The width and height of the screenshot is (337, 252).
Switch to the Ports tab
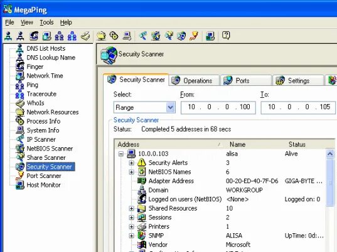point(246,80)
